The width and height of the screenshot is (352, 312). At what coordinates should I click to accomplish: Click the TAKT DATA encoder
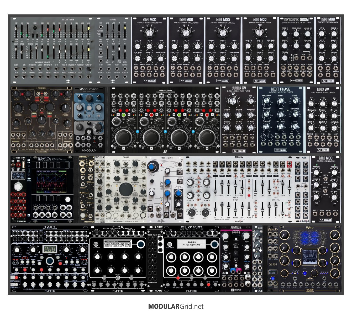[50, 261]
